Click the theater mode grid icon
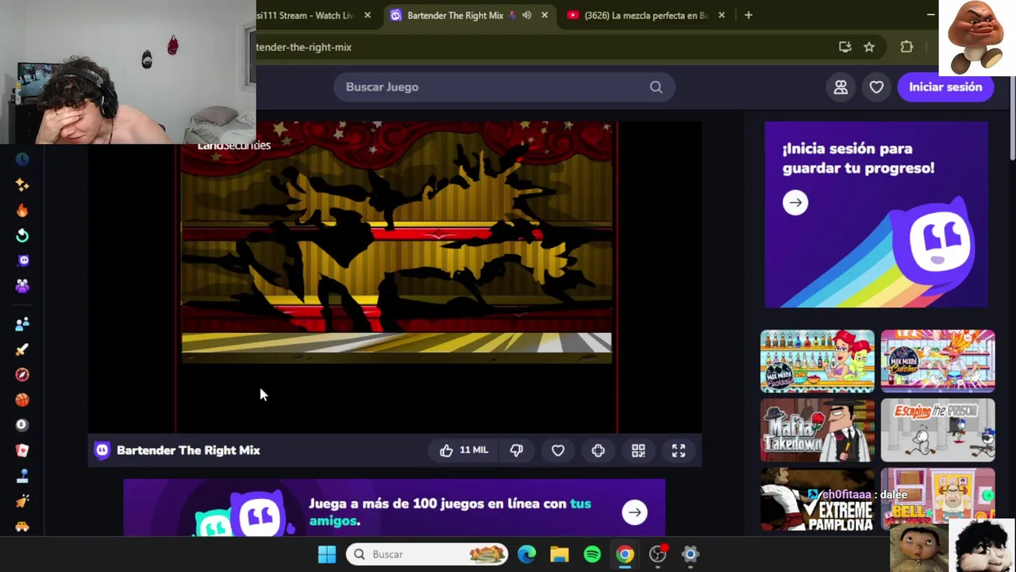Image resolution: width=1016 pixels, height=572 pixels. click(638, 450)
